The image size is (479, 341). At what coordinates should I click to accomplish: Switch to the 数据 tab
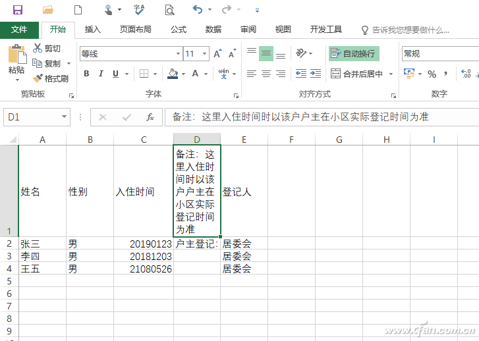coord(213,30)
